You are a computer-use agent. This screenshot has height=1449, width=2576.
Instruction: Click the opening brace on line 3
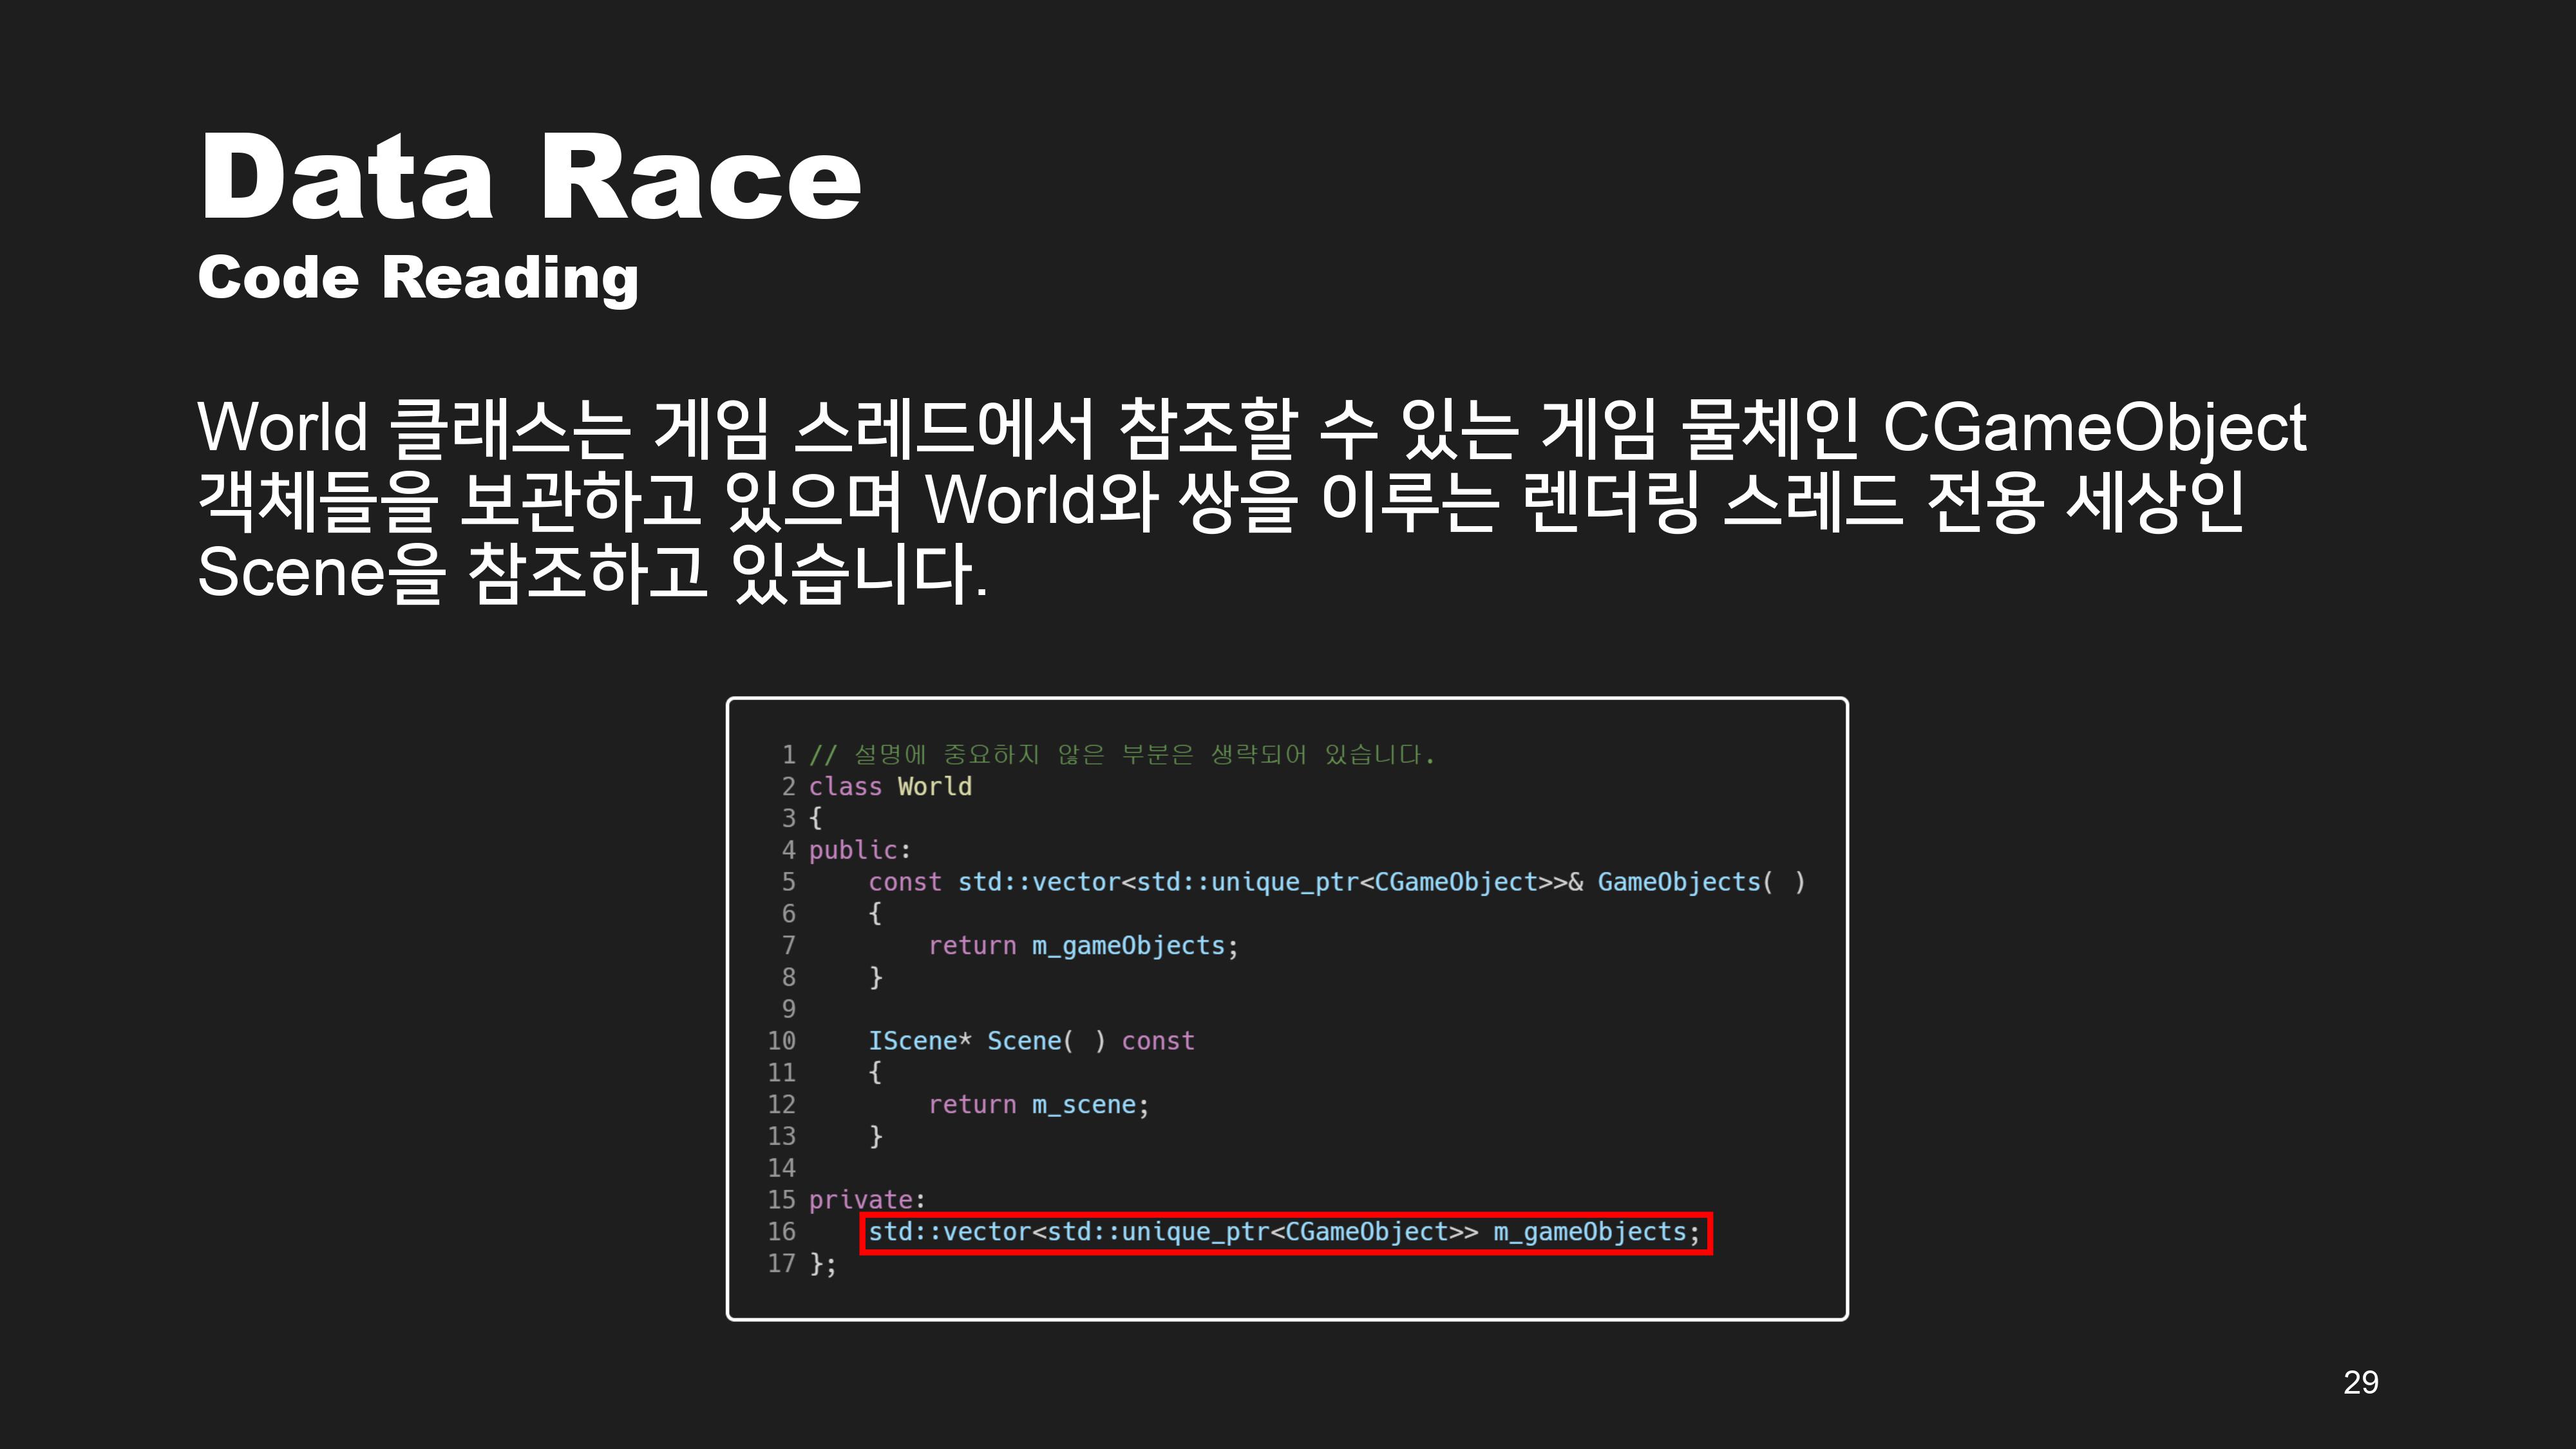point(815,818)
